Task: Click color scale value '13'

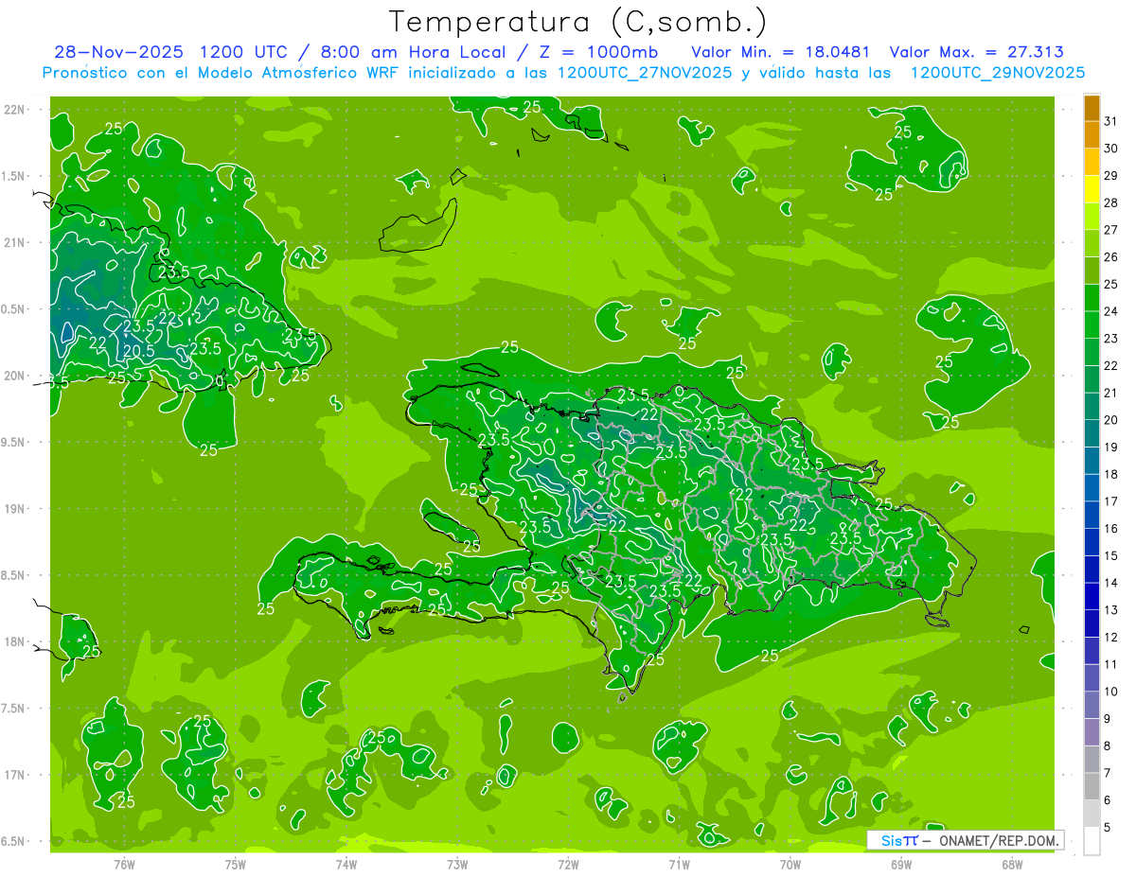Action: click(x=1111, y=610)
